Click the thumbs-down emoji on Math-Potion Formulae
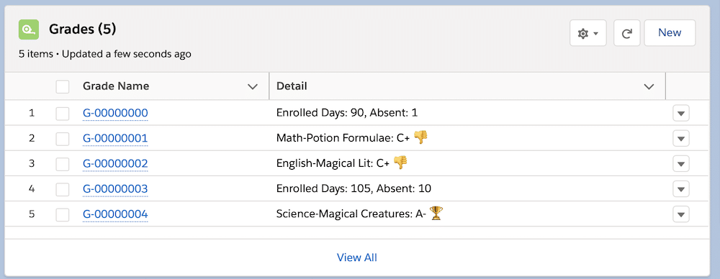Viewport: 720px width, 279px height. 420,137
